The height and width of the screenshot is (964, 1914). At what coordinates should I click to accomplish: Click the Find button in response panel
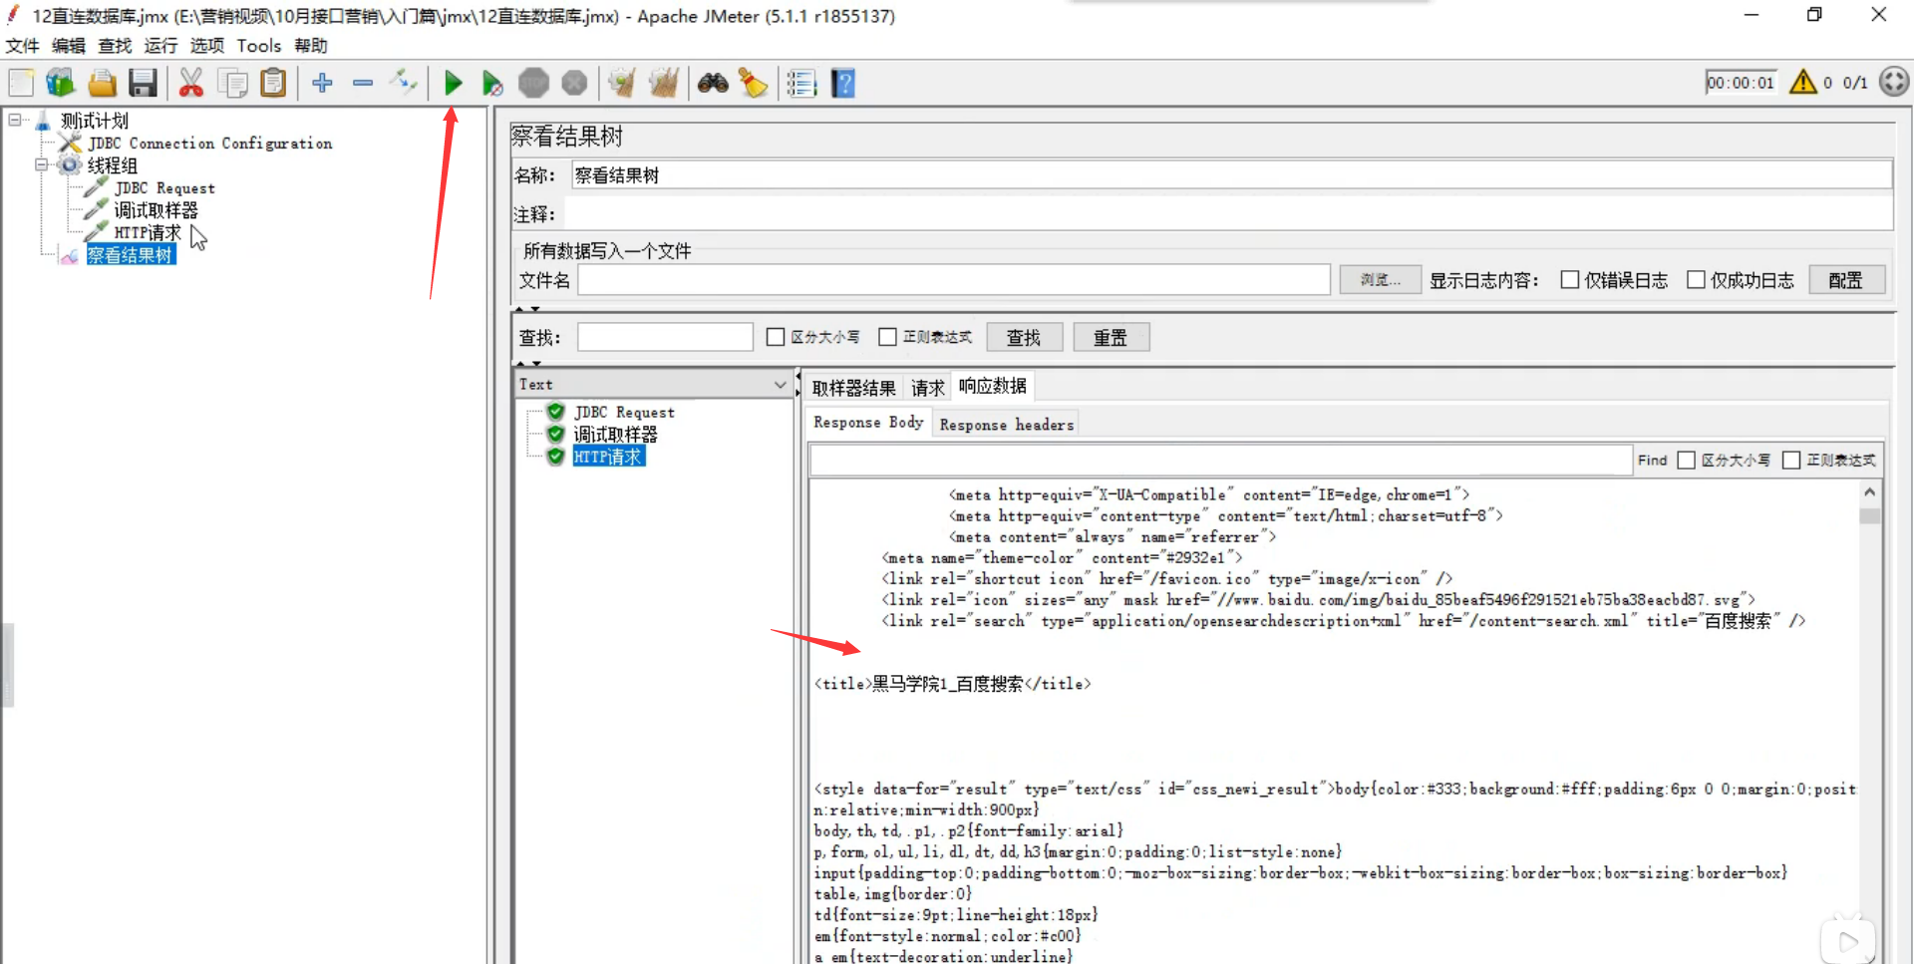point(1652,460)
